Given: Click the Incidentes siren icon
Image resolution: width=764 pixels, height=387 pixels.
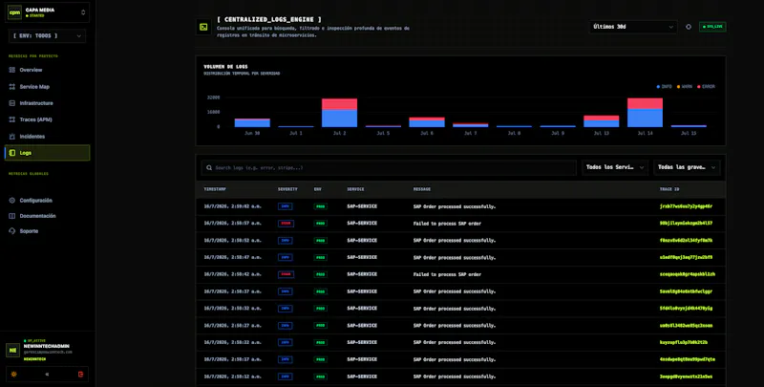Looking at the screenshot, I should point(12,137).
